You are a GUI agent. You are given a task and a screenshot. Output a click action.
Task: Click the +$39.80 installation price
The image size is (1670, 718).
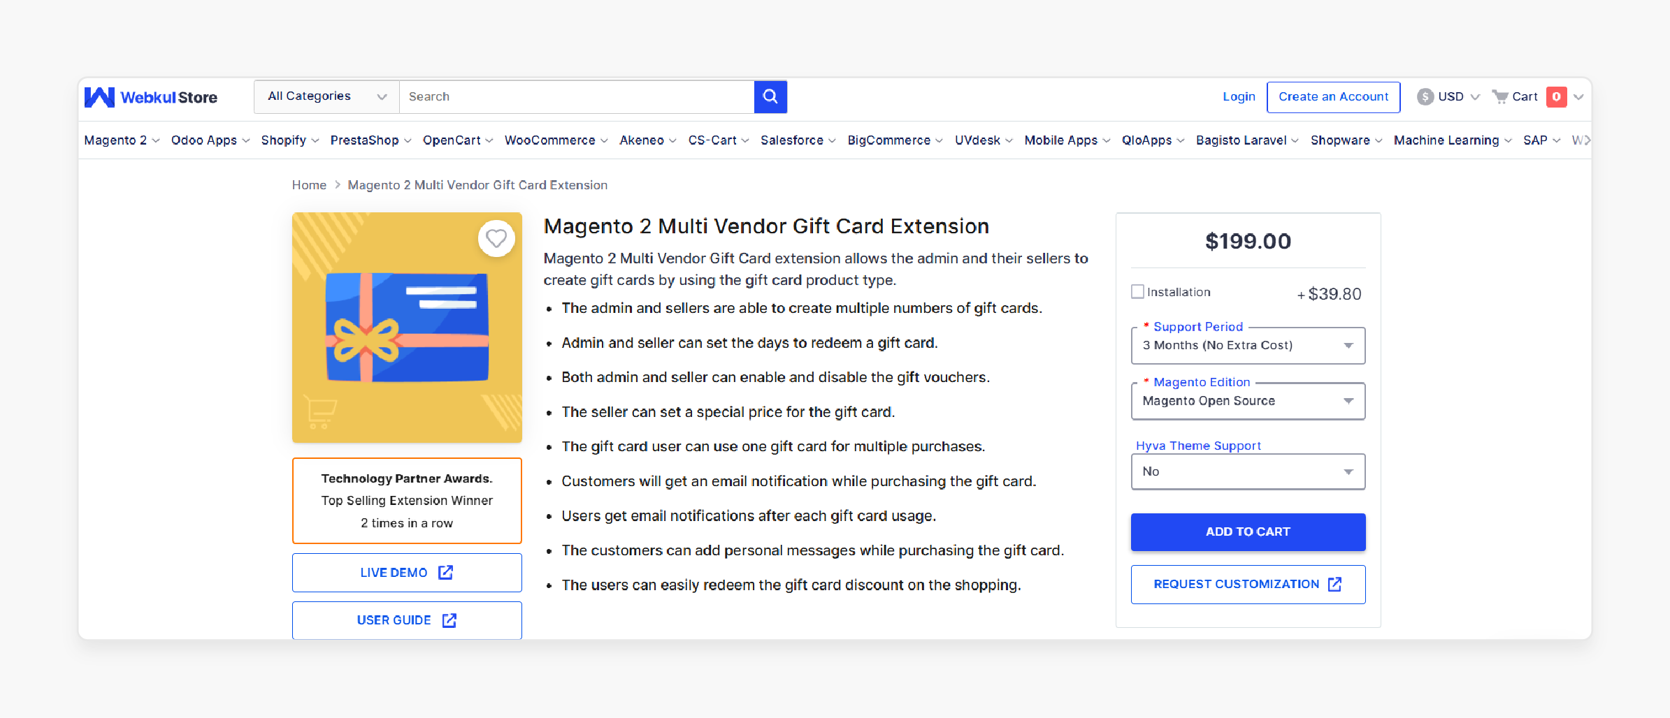point(1329,294)
